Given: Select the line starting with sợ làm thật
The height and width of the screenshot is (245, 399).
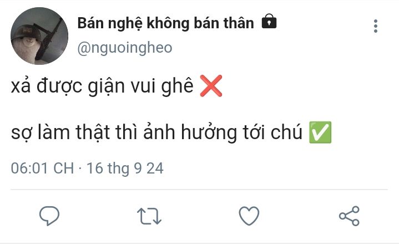Looking at the screenshot, I should [156, 132].
